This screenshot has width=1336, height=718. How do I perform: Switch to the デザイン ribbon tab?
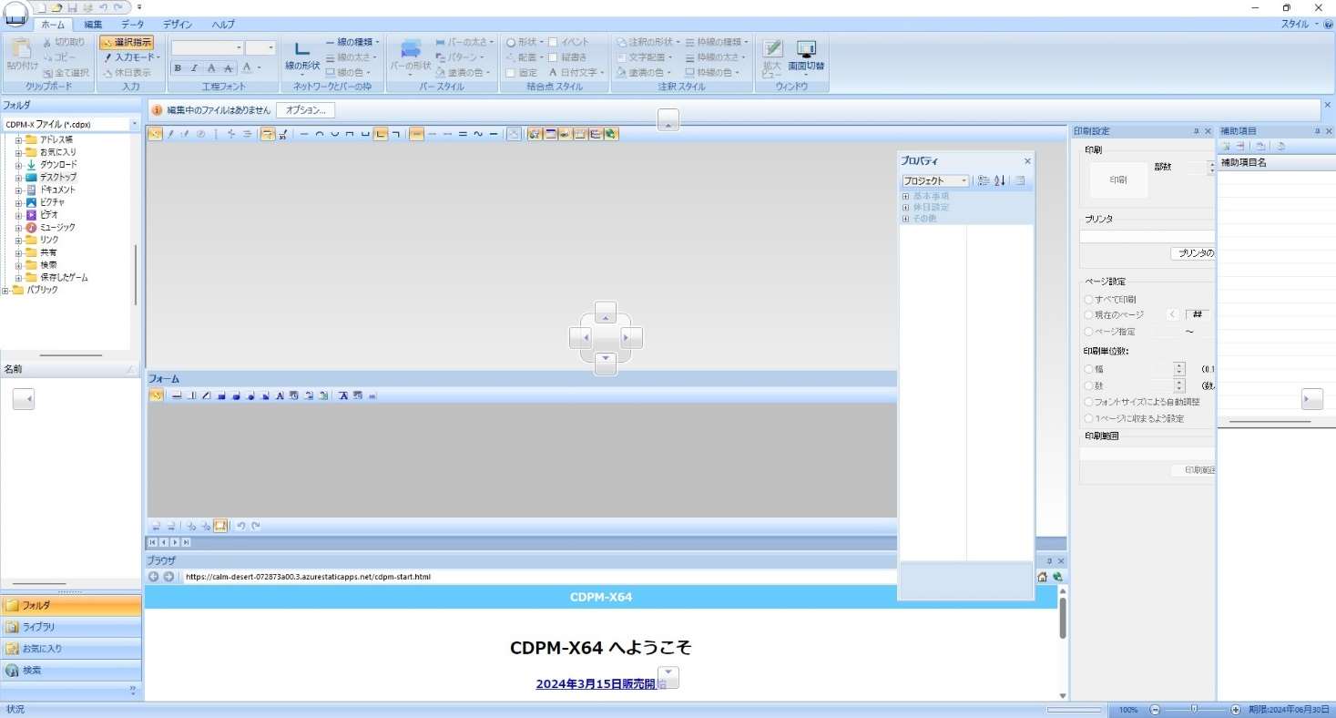pyautogui.click(x=178, y=25)
